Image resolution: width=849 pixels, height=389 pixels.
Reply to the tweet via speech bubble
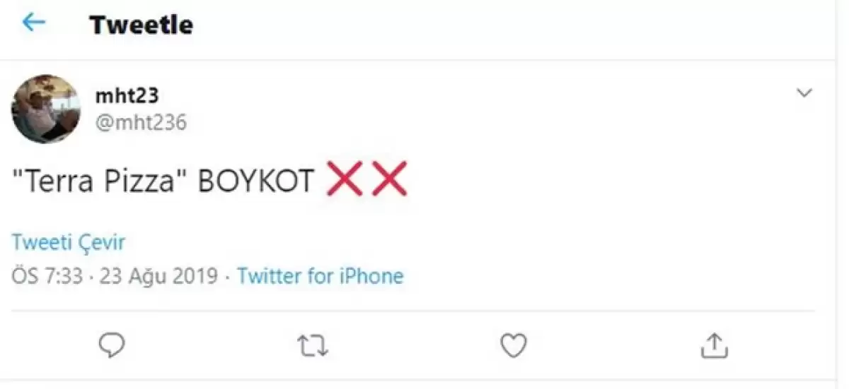click(x=112, y=345)
